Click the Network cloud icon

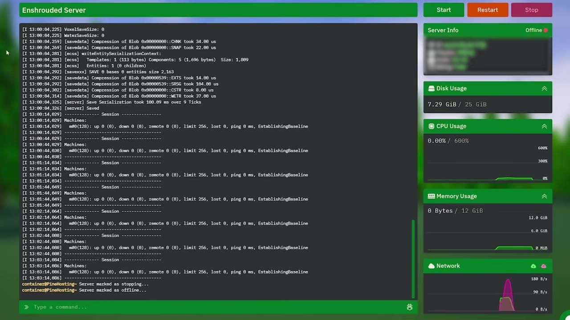coord(431,266)
